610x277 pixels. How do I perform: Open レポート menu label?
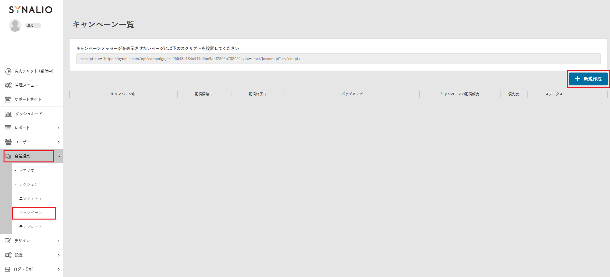[22, 128]
